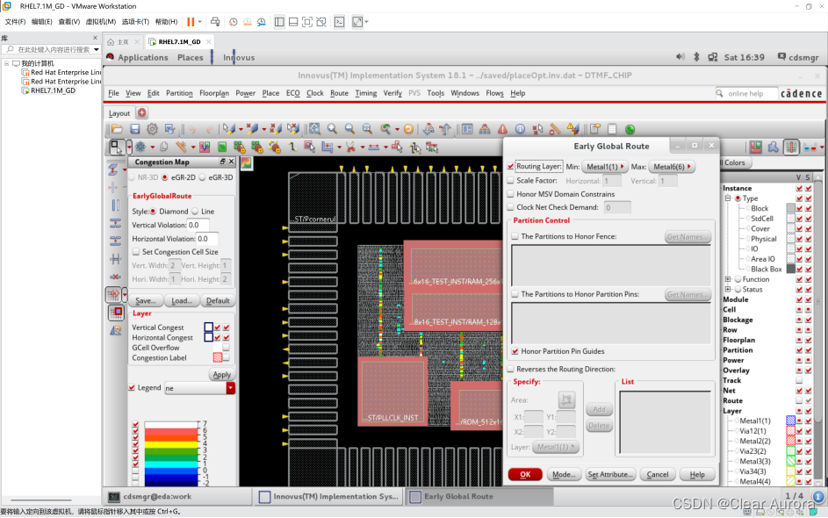Screen dimensions: 828x518
Task: Click the fit view zoom icon
Action: click(314, 129)
